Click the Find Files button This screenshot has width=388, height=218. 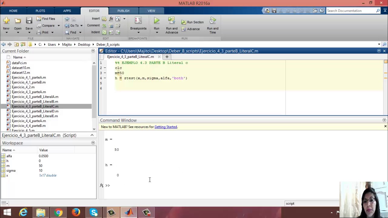[x=46, y=19]
